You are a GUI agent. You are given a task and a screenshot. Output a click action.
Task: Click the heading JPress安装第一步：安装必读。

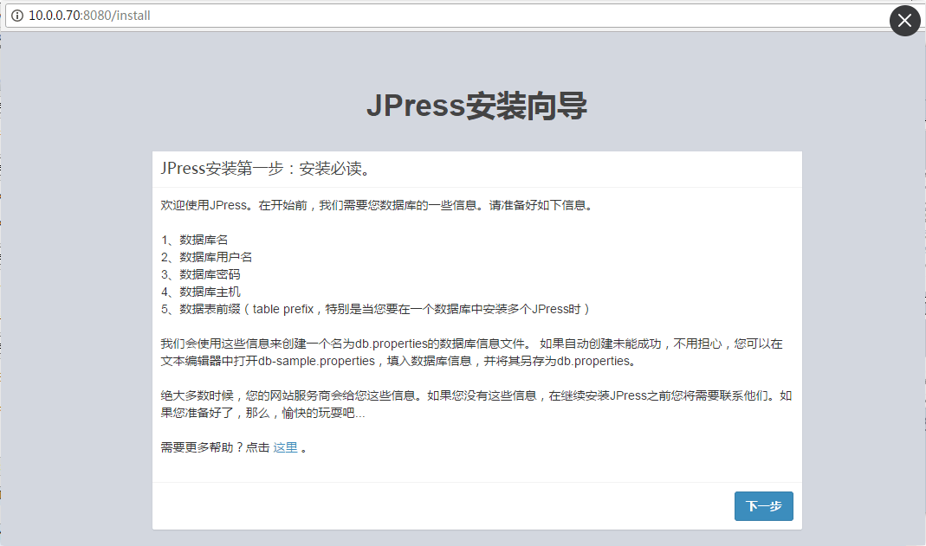[267, 169]
